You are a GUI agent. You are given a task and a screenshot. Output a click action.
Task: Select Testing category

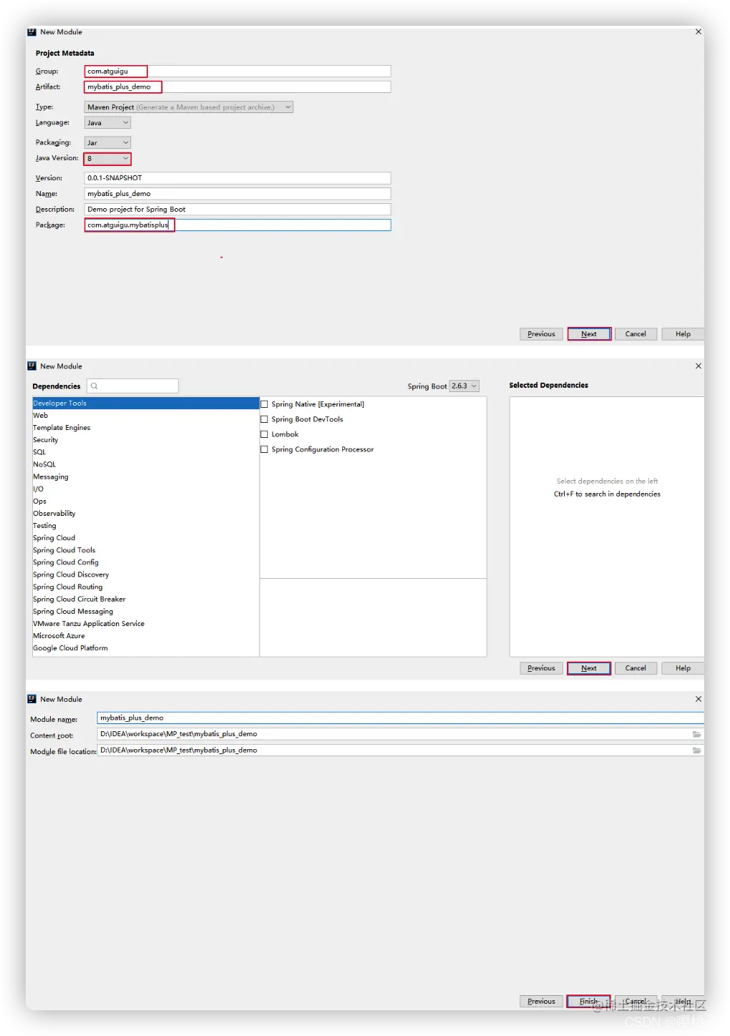[145, 526]
